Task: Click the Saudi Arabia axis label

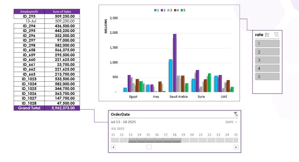Action: click(x=178, y=96)
